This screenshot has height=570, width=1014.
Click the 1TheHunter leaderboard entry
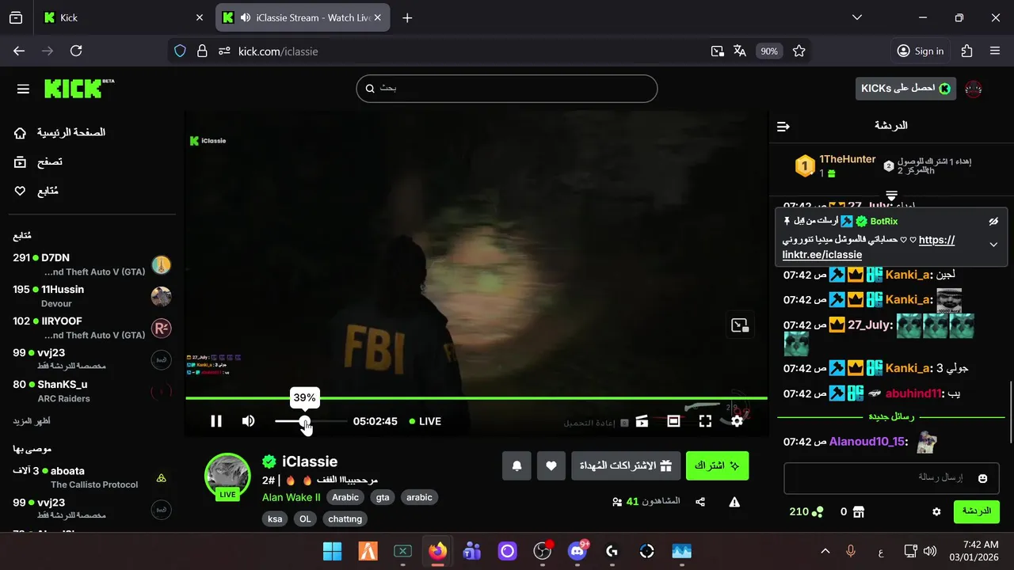836,165
